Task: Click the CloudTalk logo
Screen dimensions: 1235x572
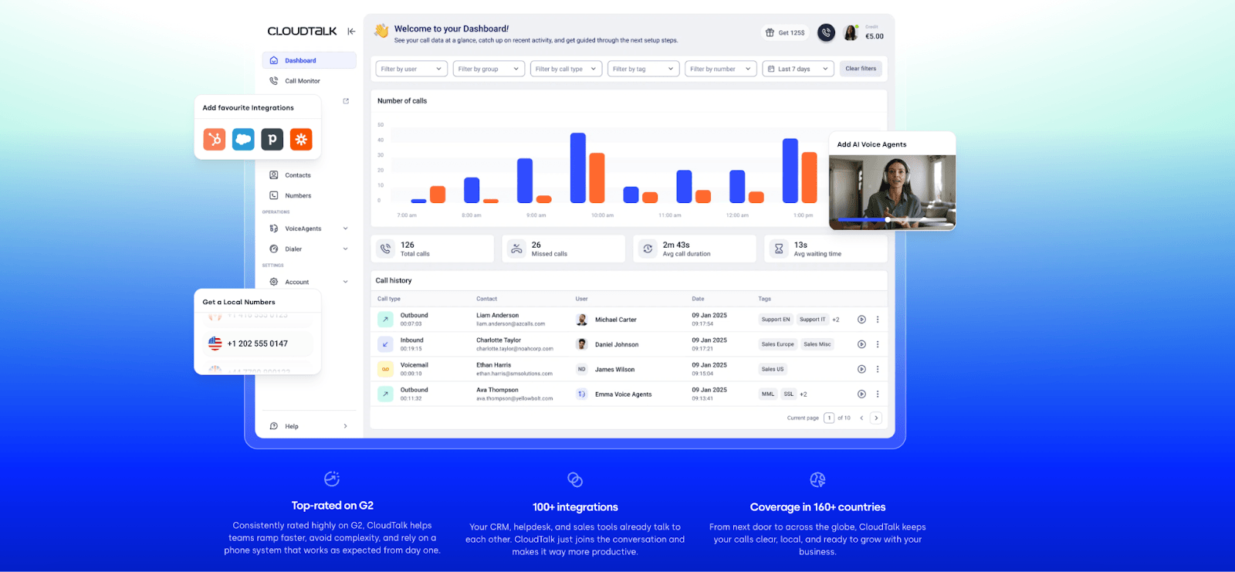Action: coord(302,32)
